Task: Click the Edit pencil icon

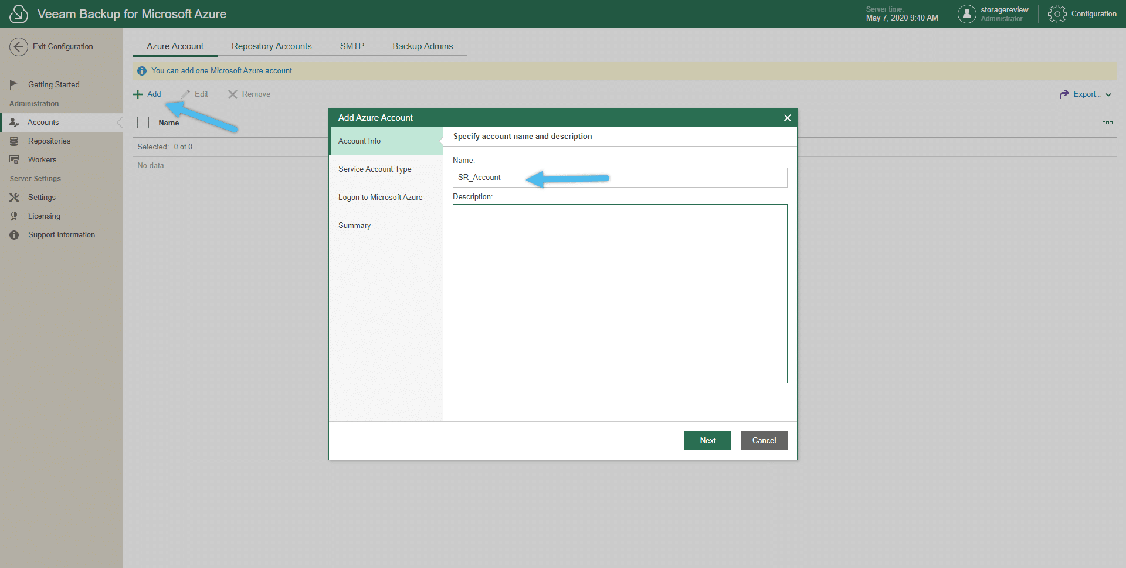Action: 185,94
